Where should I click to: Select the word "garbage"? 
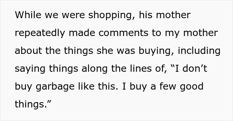click(55, 87)
